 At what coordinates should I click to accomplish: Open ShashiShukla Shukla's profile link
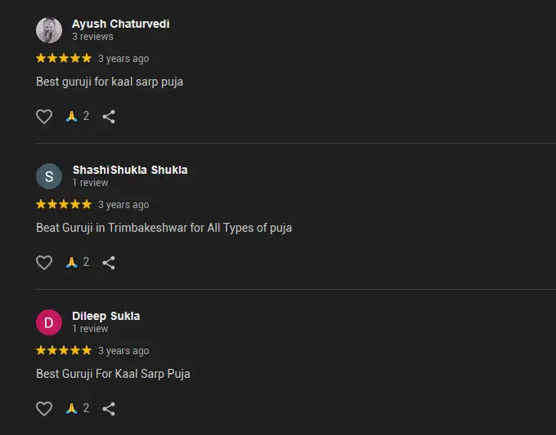click(129, 170)
